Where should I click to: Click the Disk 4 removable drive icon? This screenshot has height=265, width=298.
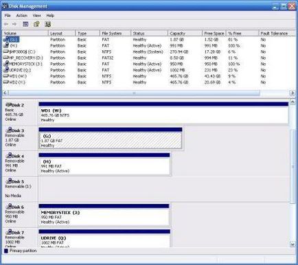click(x=9, y=156)
